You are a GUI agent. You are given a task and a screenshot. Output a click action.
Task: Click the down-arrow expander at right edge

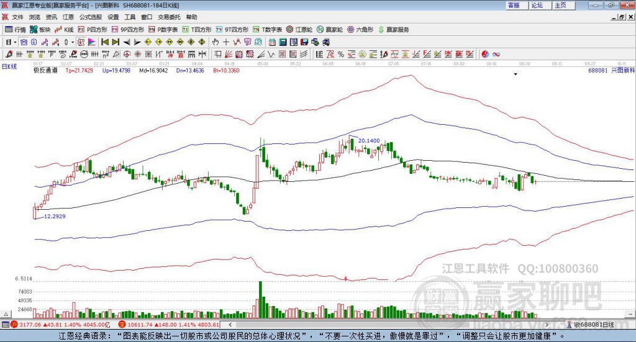tap(631, 314)
